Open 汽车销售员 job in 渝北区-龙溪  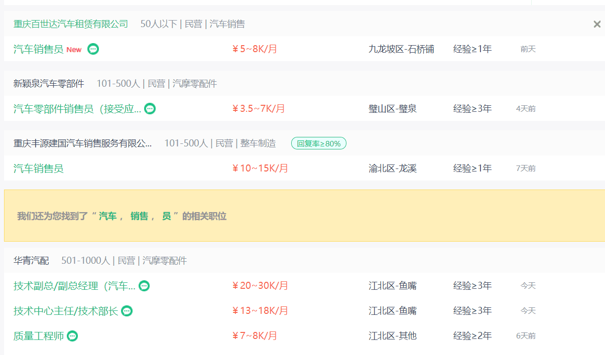39,168
